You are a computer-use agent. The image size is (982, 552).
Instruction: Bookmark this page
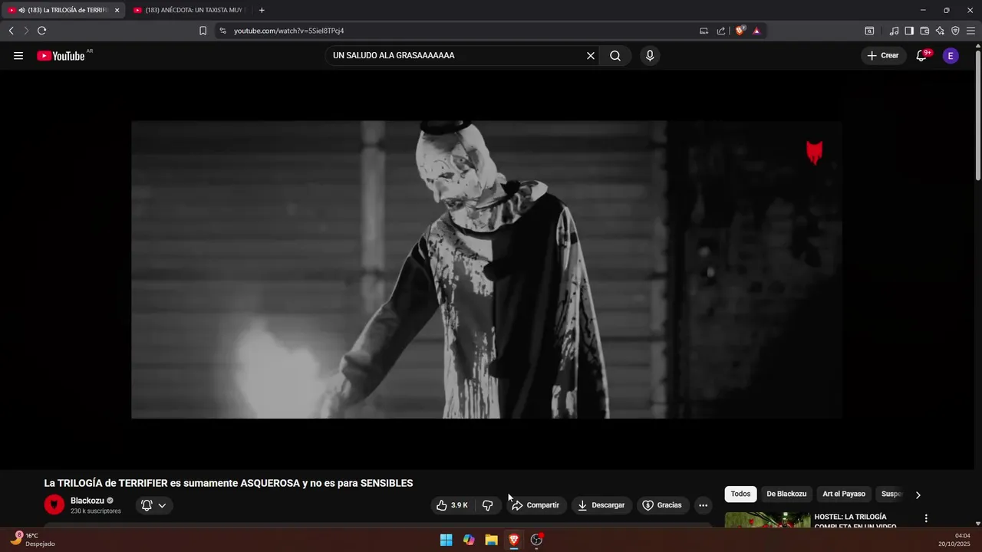203,31
